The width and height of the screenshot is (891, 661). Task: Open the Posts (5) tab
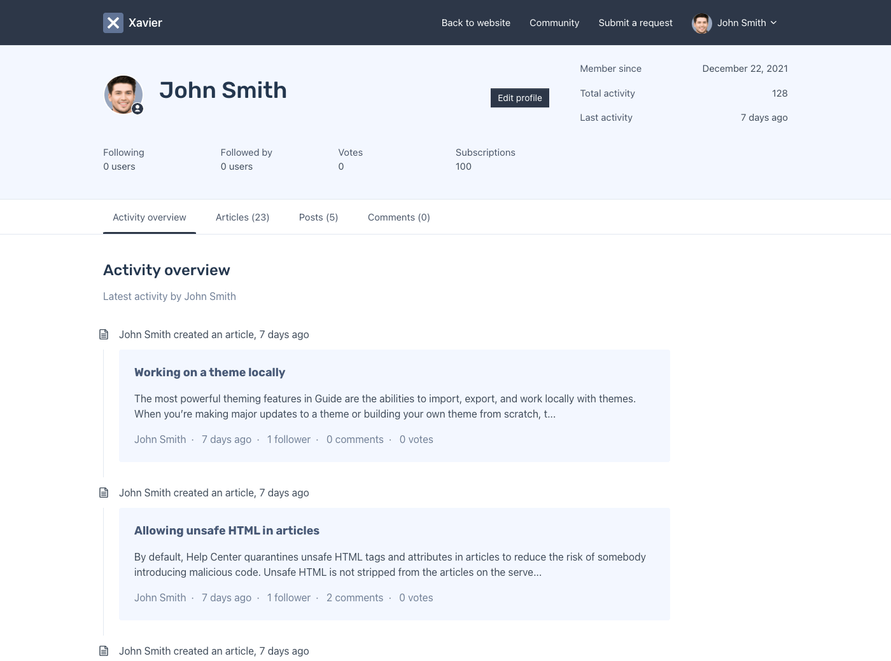318,217
